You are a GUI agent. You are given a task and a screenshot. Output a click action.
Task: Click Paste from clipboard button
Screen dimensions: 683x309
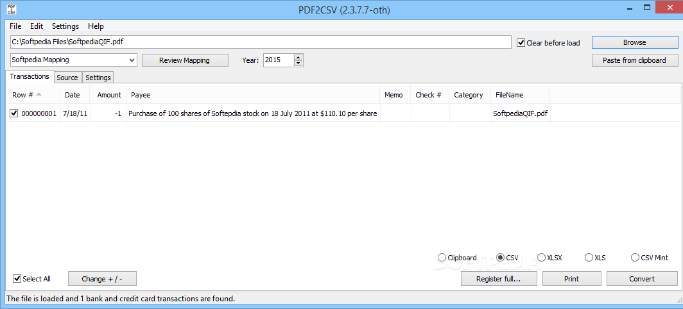(x=635, y=60)
